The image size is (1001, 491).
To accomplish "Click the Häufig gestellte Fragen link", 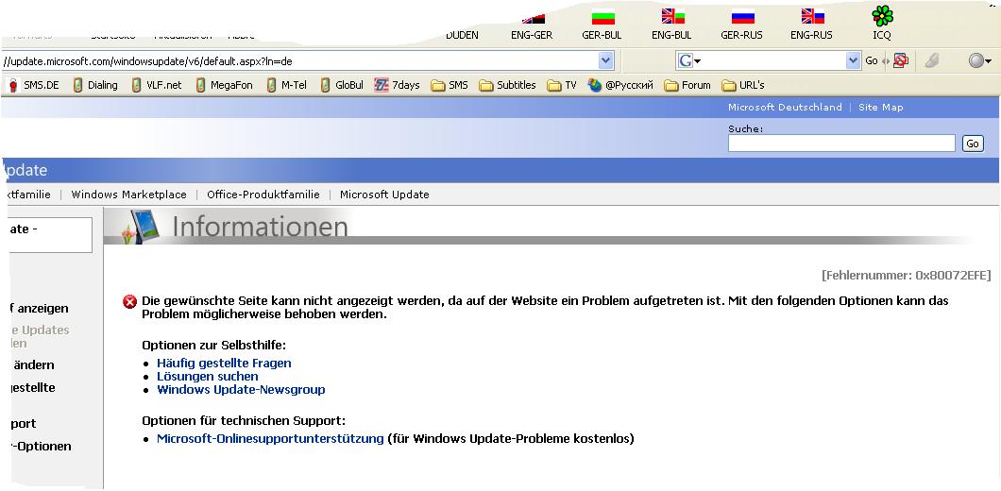I will (x=224, y=363).
